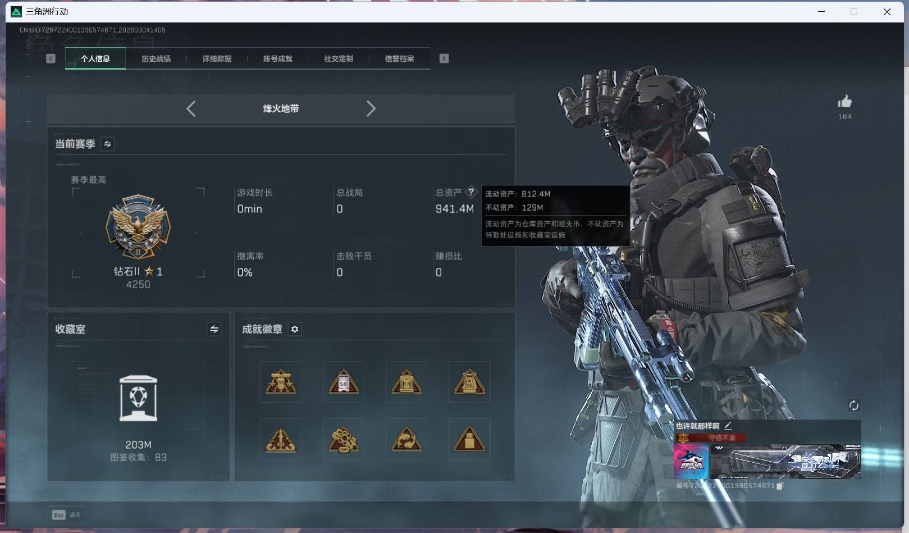Copy the player ID number
Image resolution: width=909 pixels, height=533 pixels.
[x=779, y=486]
